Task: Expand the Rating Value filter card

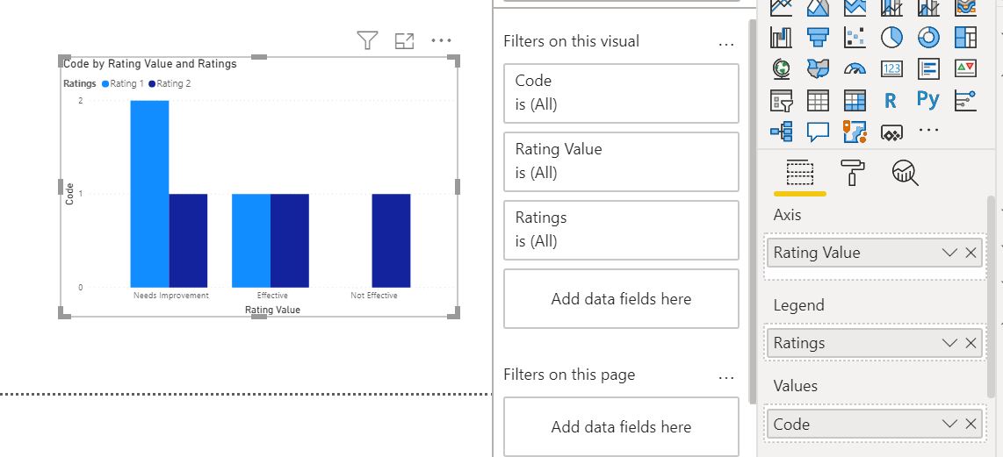Action: (x=621, y=161)
